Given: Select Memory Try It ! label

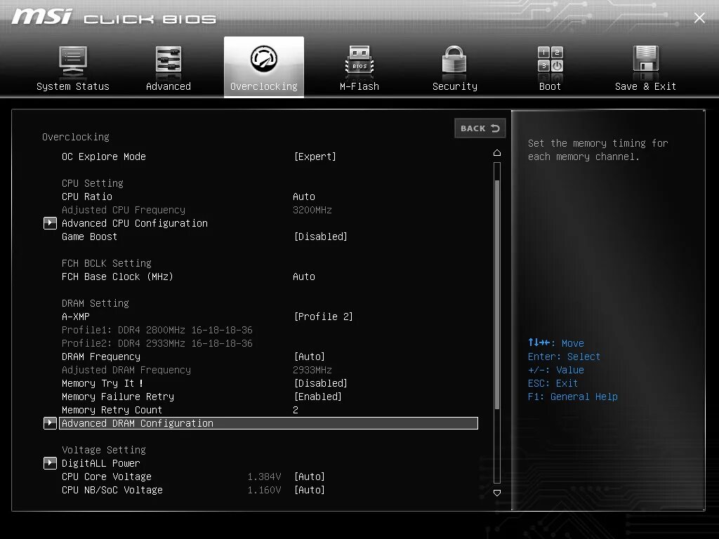Looking at the screenshot, I should [x=103, y=383].
